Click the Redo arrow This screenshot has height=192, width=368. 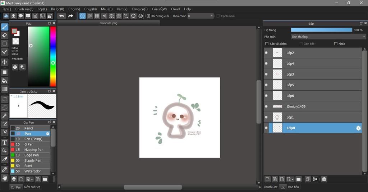pyautogui.click(x=70, y=16)
